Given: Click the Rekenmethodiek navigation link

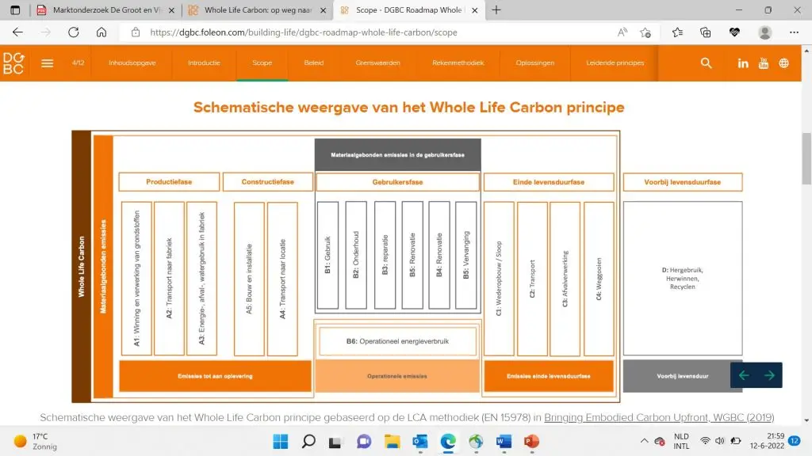Looking at the screenshot, I should pyautogui.click(x=458, y=63).
